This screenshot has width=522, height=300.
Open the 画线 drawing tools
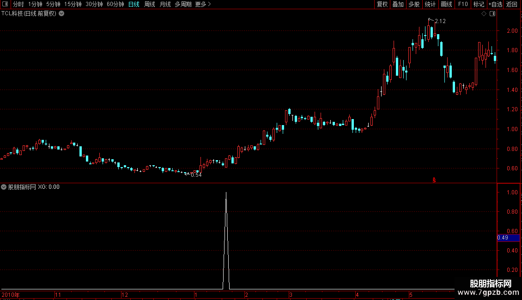[x=446, y=4]
